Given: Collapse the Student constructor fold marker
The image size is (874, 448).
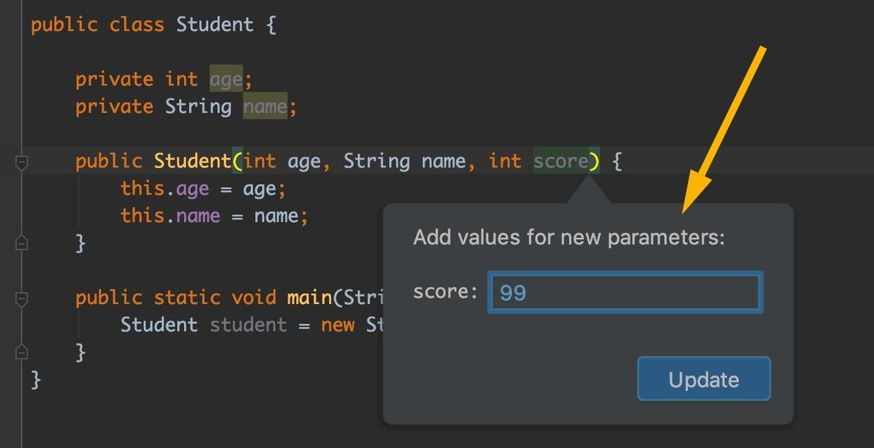Looking at the screenshot, I should [x=22, y=163].
